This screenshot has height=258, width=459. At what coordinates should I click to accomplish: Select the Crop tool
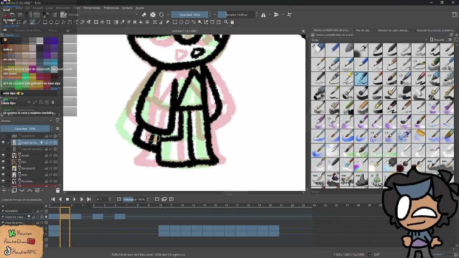(x=109, y=22)
